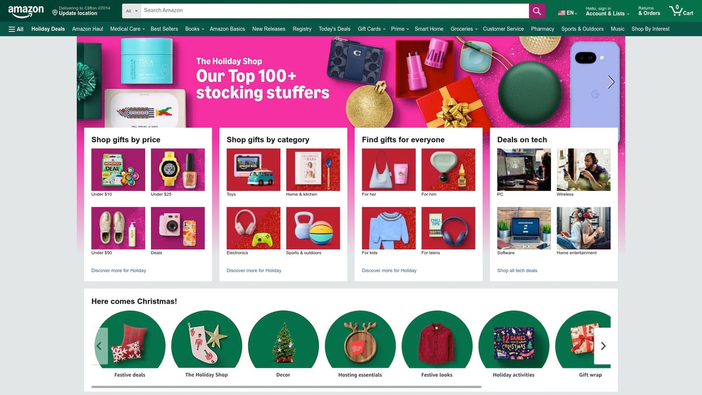Open the US flag EN language selector
Screen dimensions: 702x395
(x=567, y=13)
